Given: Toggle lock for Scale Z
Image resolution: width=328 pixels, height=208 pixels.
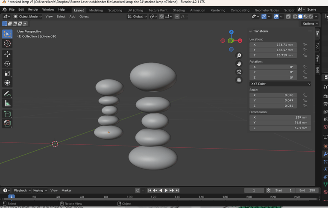Looking at the screenshot, I should 305,106.
